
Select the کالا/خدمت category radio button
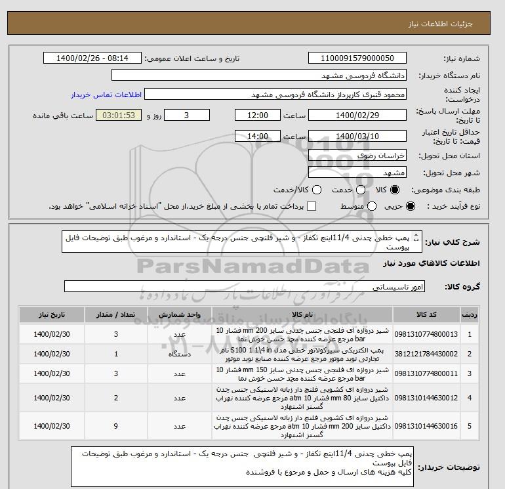tap(317, 190)
